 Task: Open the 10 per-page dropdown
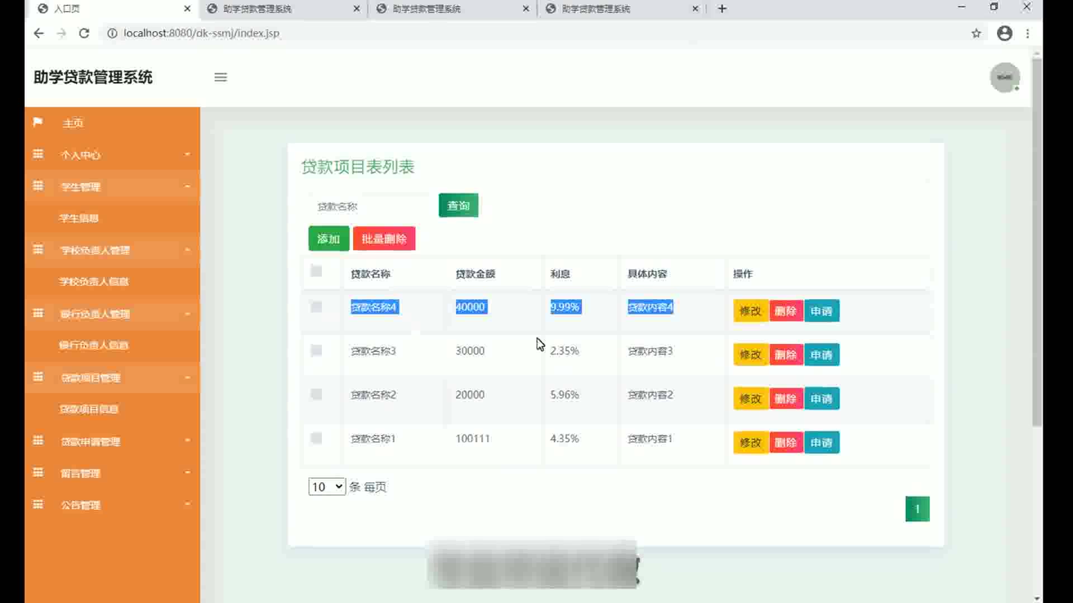point(327,487)
